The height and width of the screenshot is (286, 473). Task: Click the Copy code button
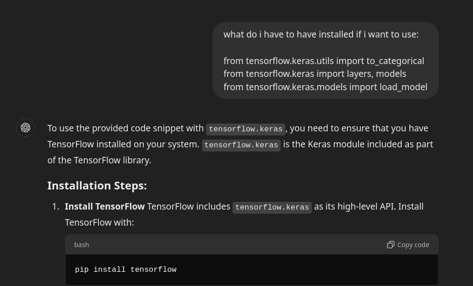pyautogui.click(x=408, y=244)
